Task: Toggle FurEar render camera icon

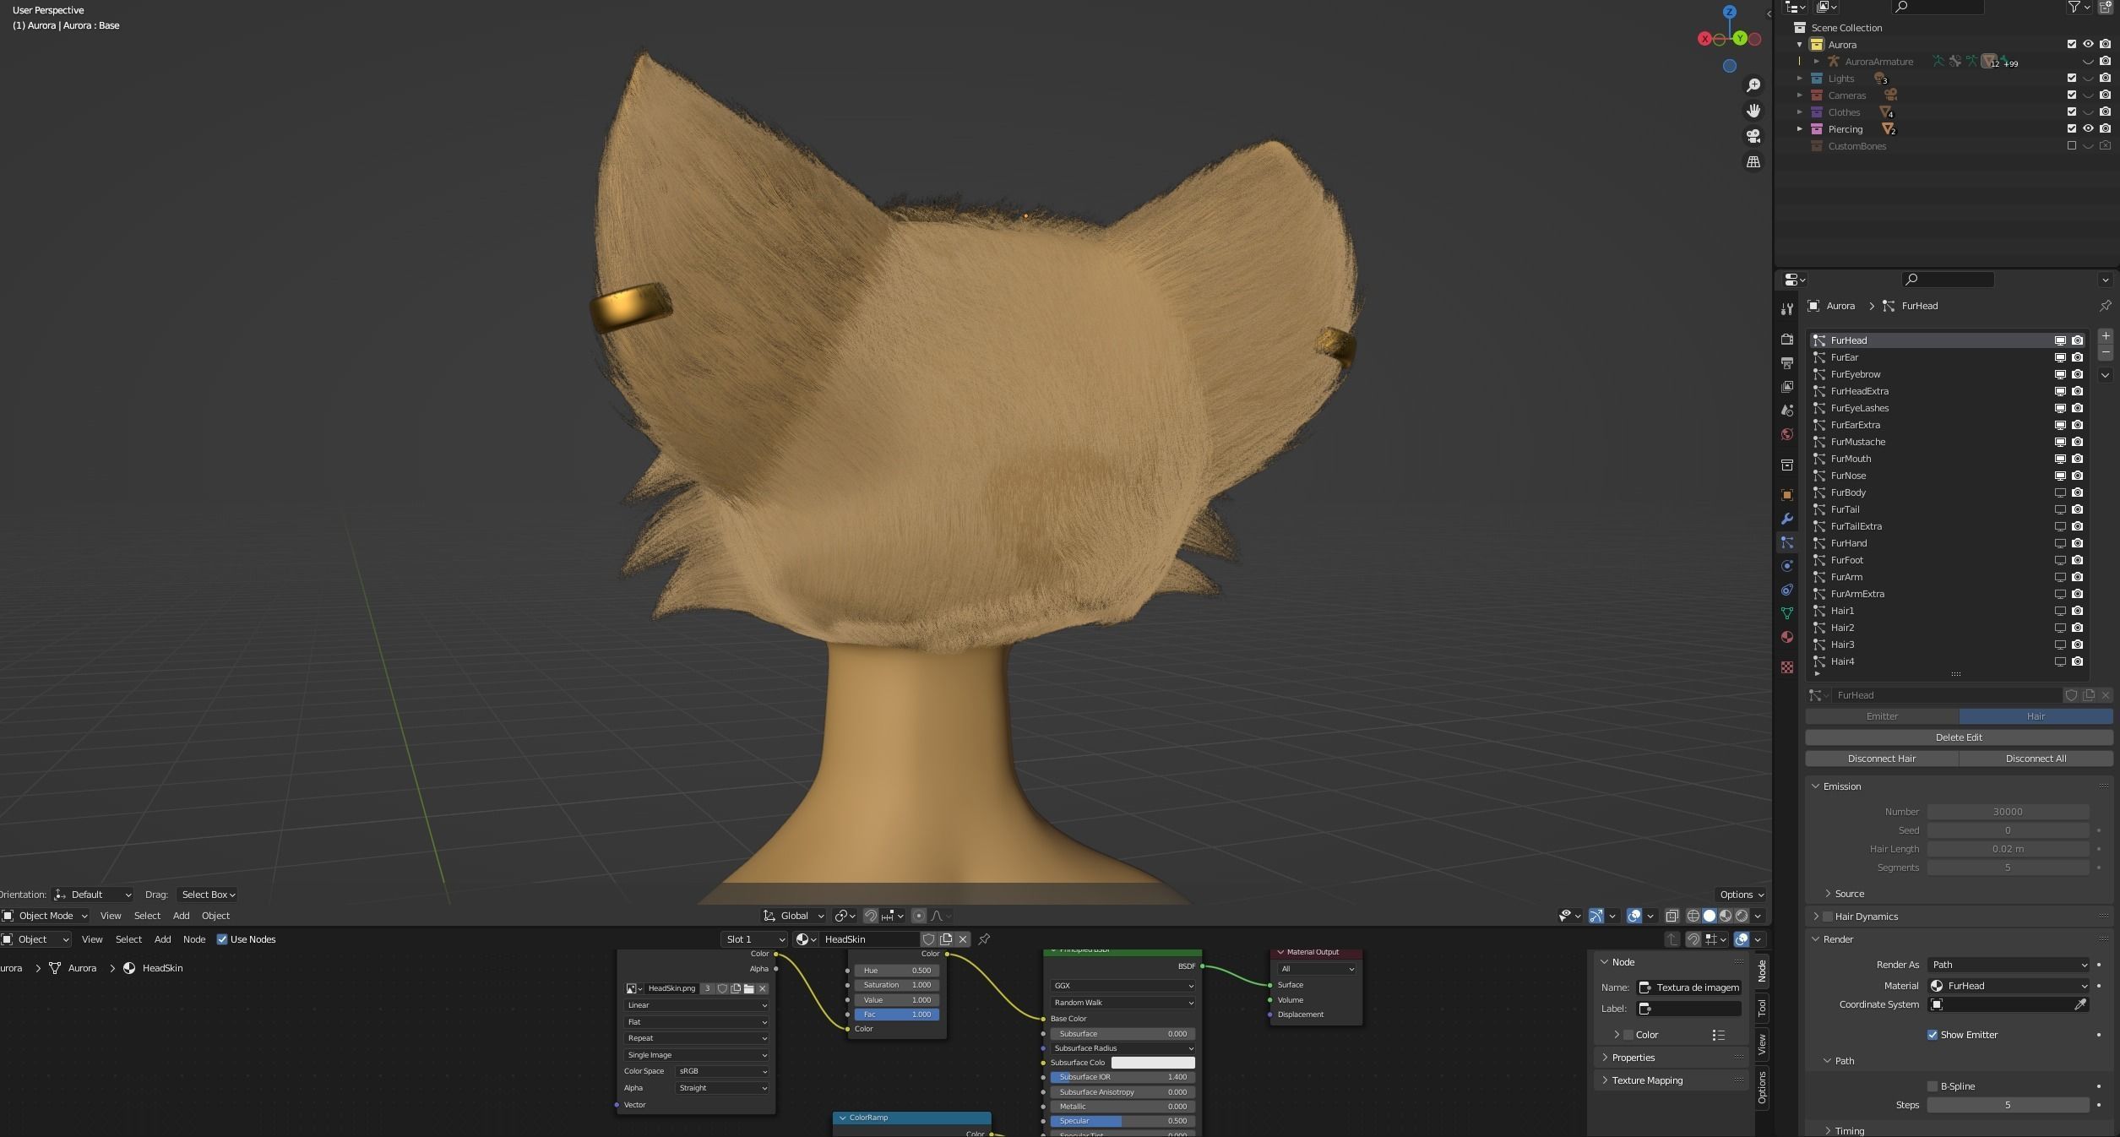Action: tap(2077, 357)
